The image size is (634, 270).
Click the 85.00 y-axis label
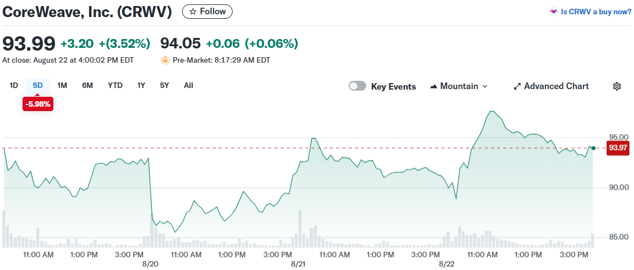[618, 237]
